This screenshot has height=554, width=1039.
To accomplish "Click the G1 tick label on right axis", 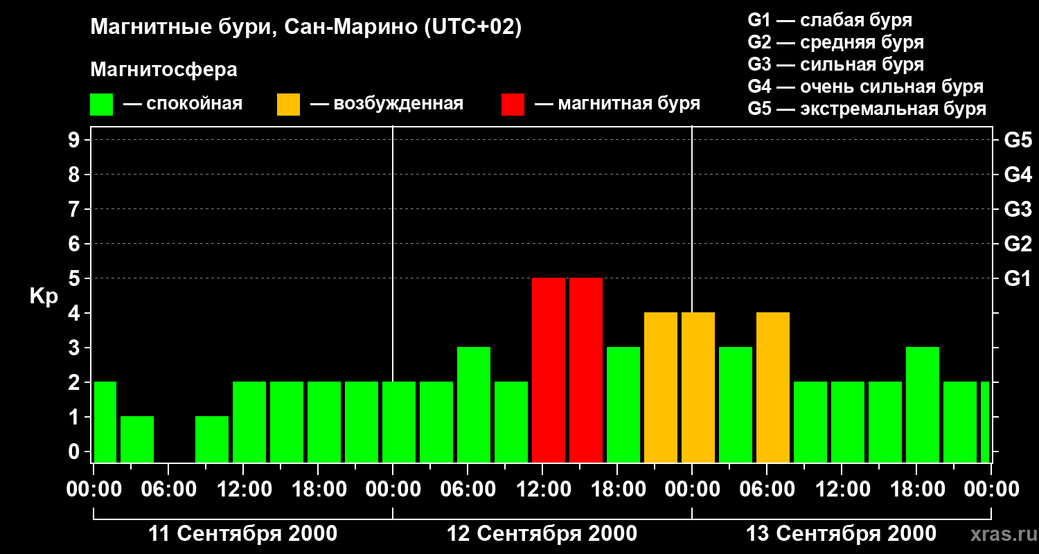I will point(1018,278).
